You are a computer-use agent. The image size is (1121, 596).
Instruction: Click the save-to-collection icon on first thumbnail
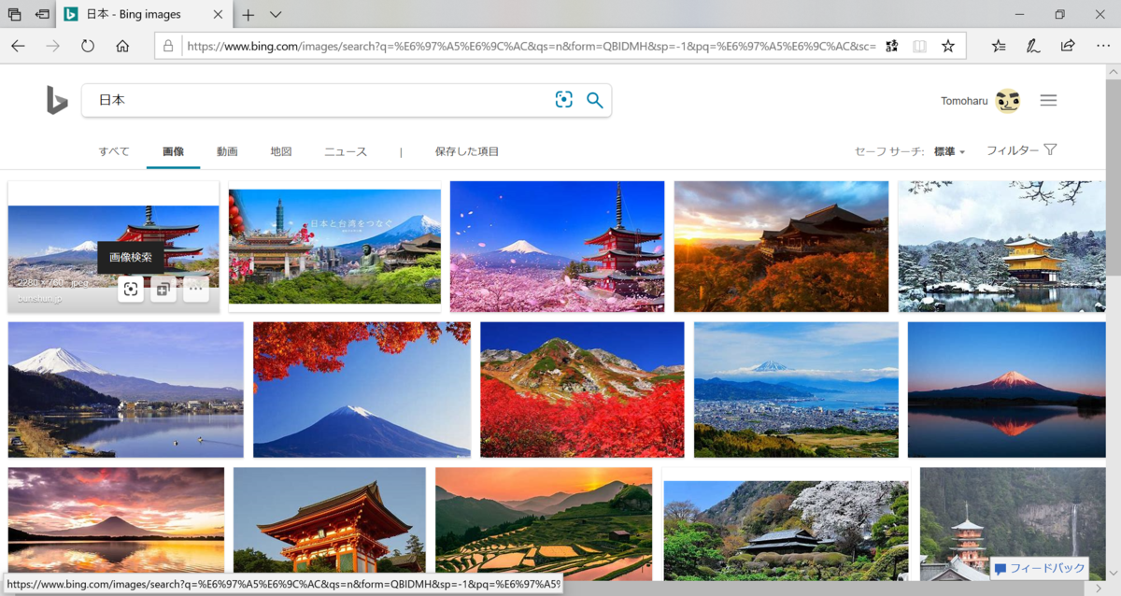[x=163, y=290]
